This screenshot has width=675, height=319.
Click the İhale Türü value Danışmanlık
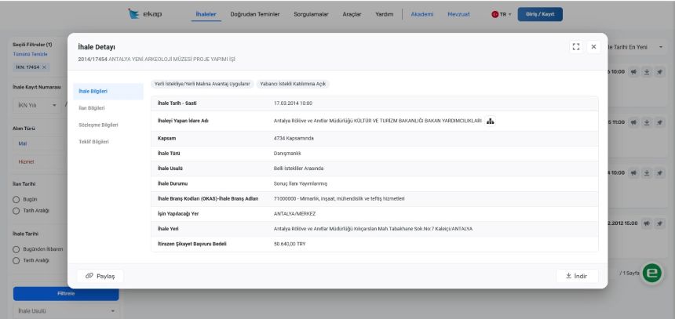(x=287, y=154)
